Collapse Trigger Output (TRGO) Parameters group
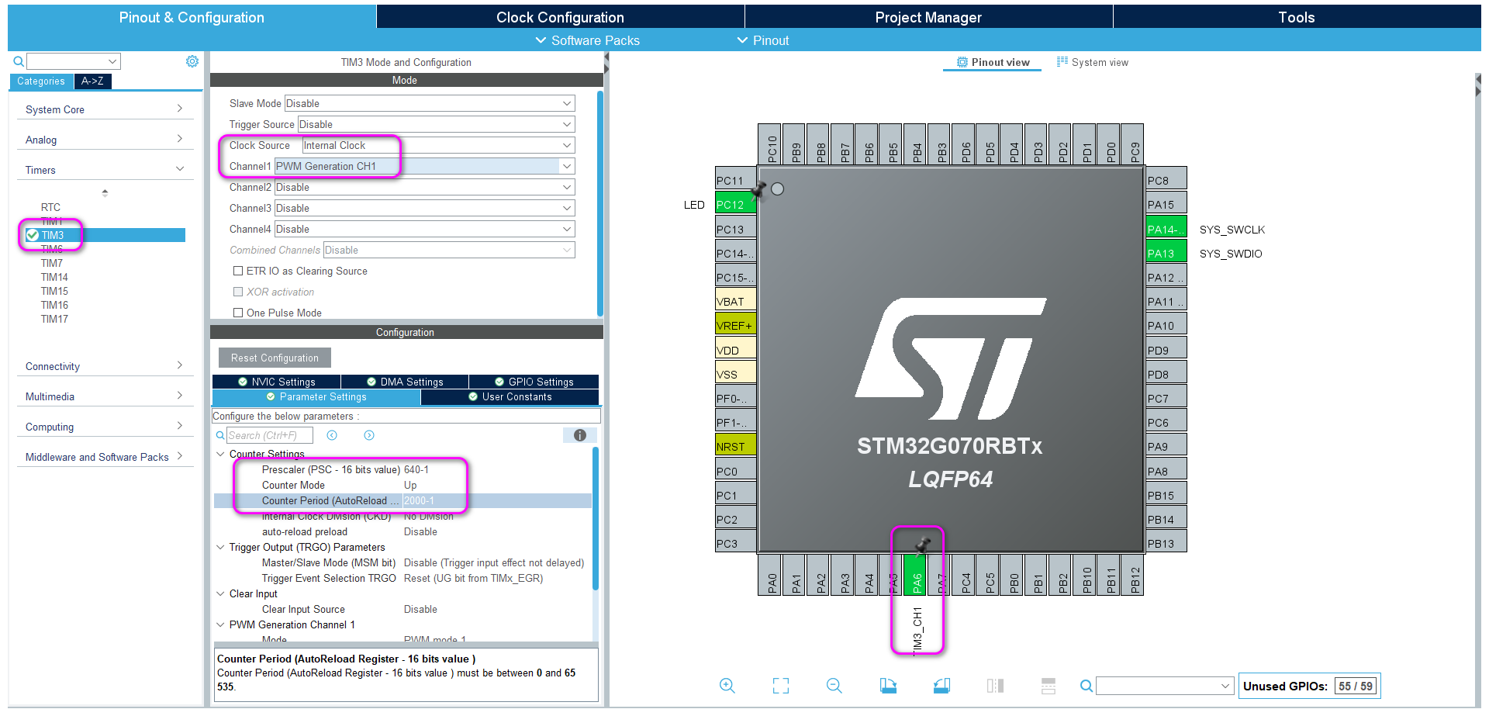This screenshot has width=1489, height=716. click(x=220, y=547)
